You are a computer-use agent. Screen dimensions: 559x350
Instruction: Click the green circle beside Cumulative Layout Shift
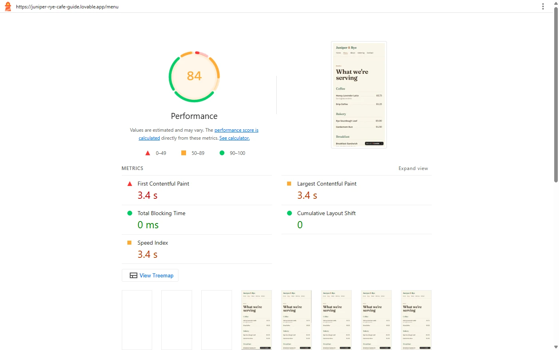[289, 213]
